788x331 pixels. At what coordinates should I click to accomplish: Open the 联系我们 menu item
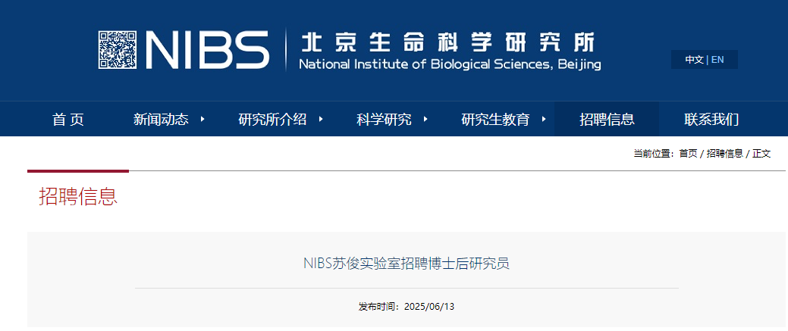click(x=711, y=120)
